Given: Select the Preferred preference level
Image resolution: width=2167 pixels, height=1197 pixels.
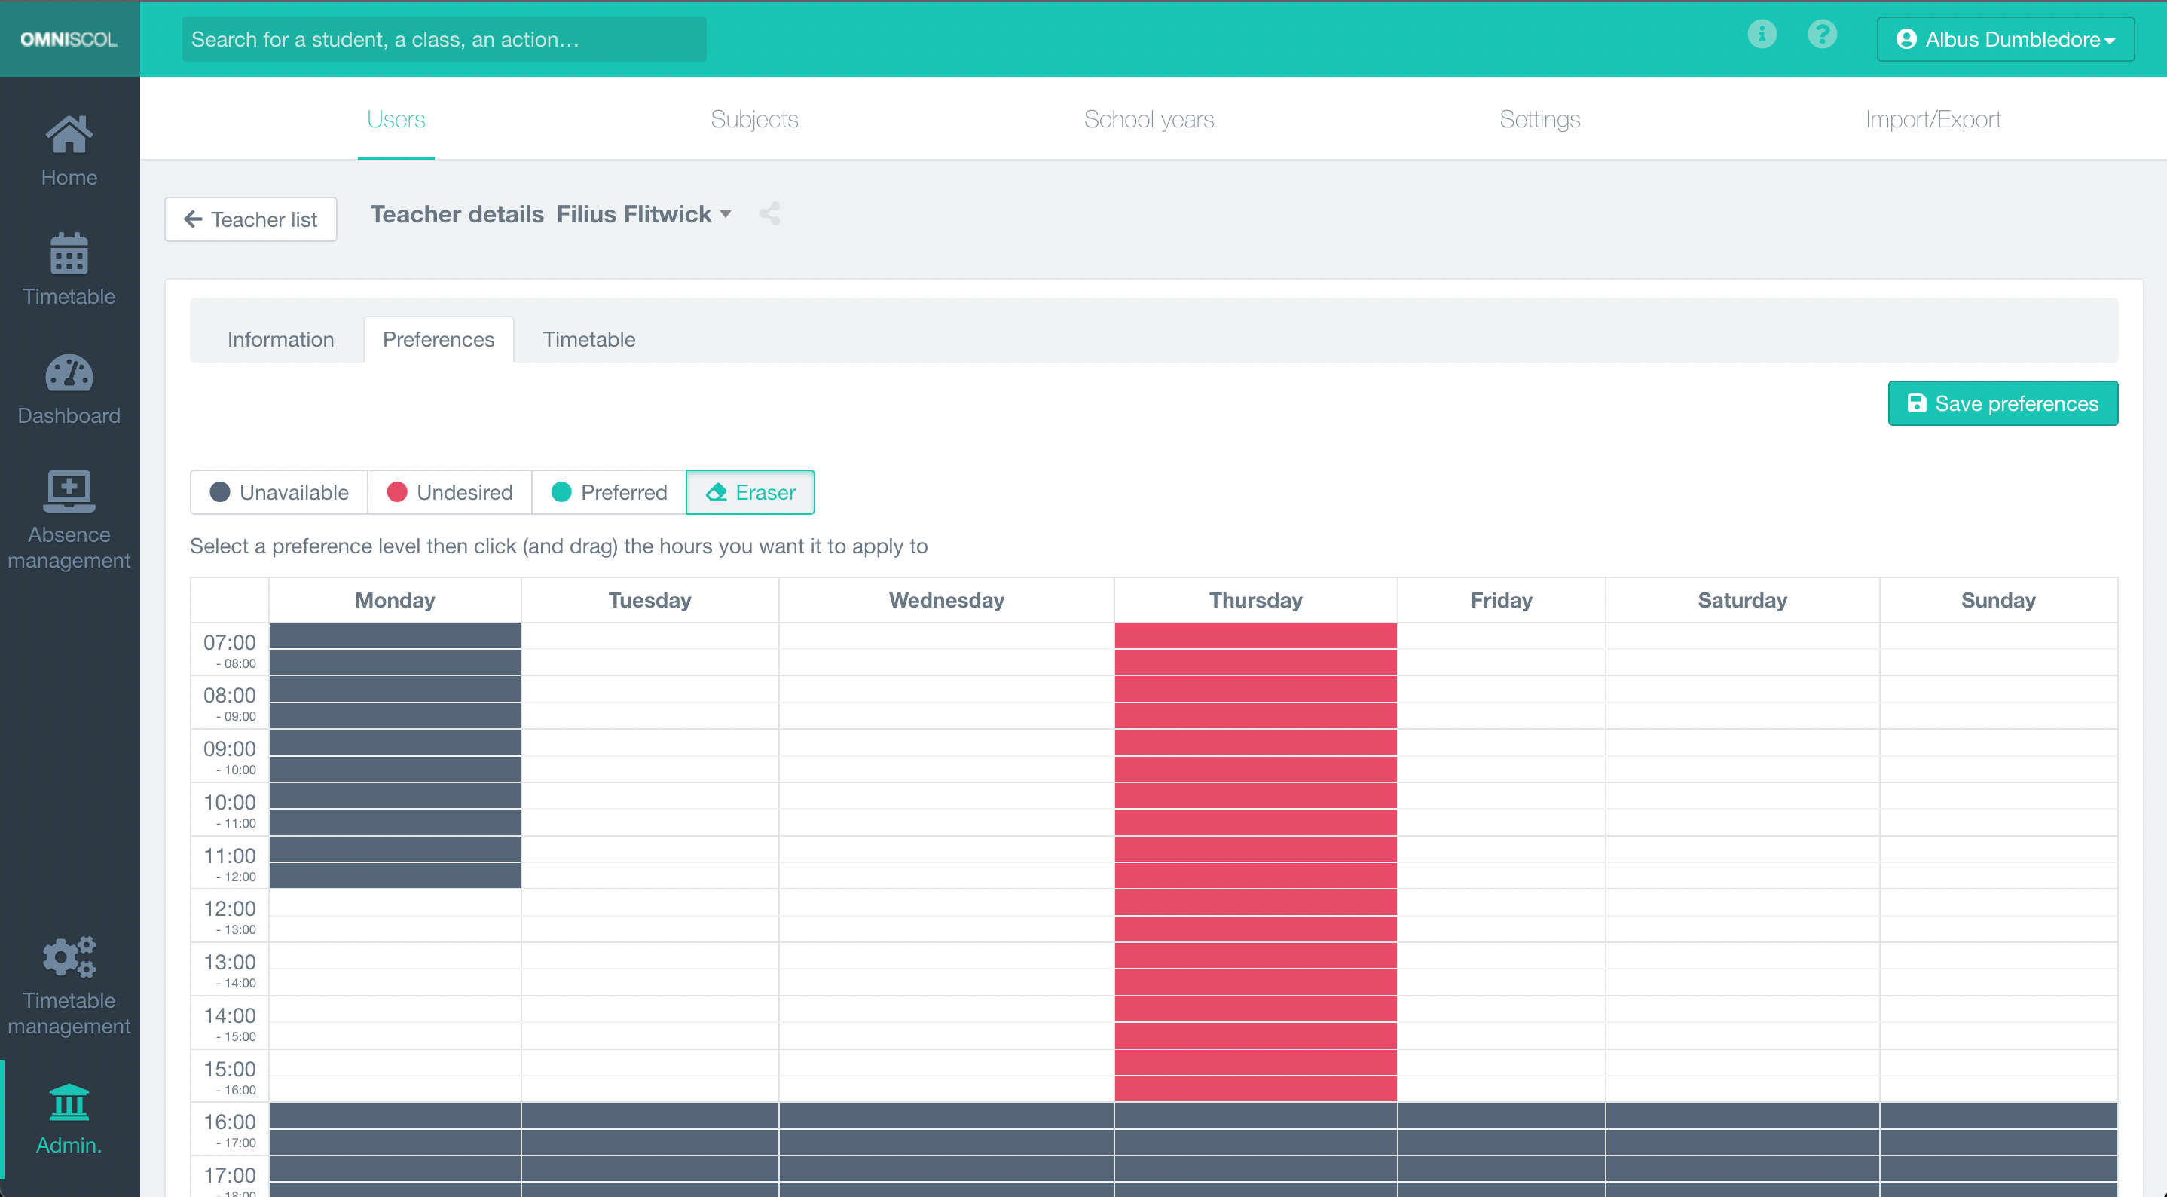Looking at the screenshot, I should coord(609,492).
